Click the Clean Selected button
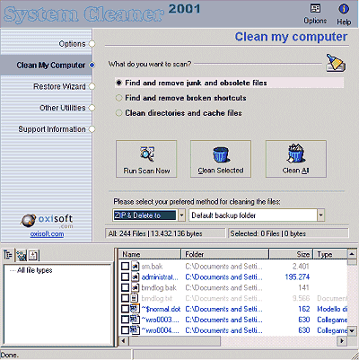The width and height of the screenshot is (359, 360). [221, 159]
